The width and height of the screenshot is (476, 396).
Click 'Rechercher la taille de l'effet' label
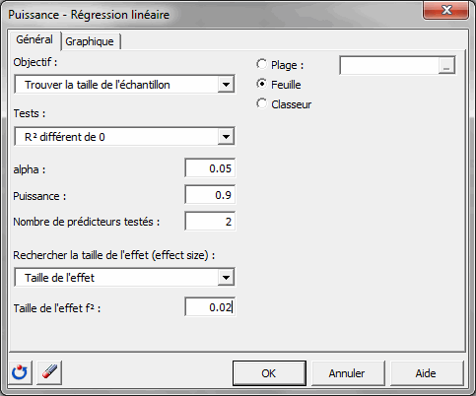pos(114,255)
